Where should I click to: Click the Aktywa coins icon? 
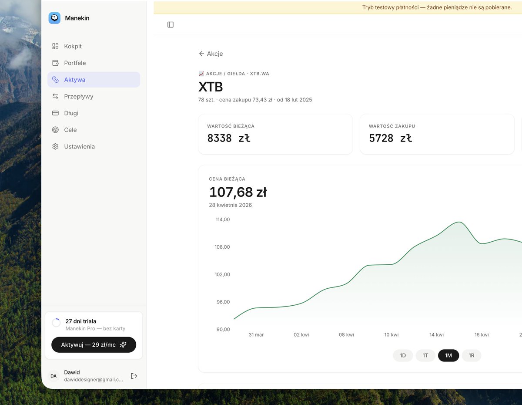pyautogui.click(x=55, y=80)
